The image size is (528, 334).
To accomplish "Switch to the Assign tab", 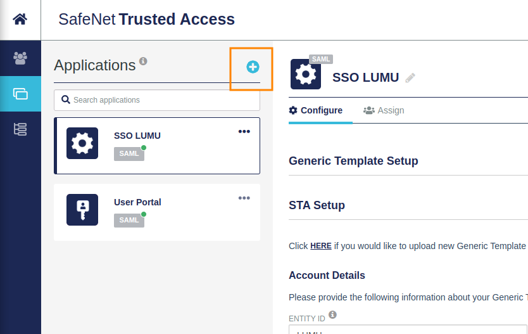I will click(x=384, y=110).
